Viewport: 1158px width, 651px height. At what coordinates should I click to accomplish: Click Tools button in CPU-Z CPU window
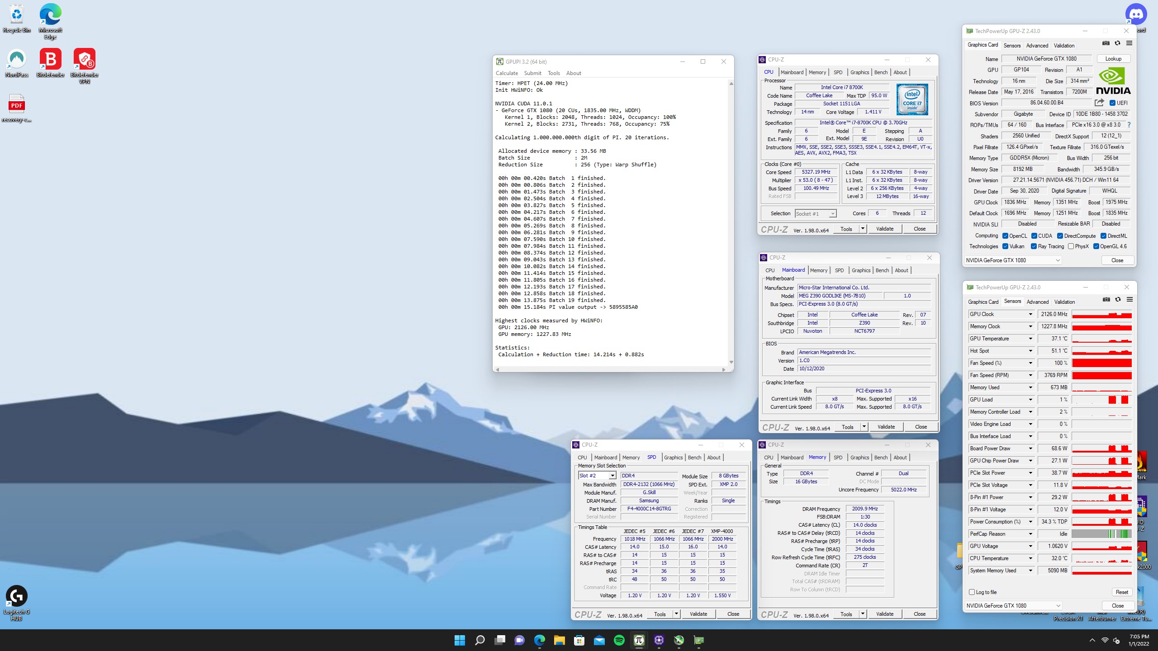pyautogui.click(x=846, y=229)
